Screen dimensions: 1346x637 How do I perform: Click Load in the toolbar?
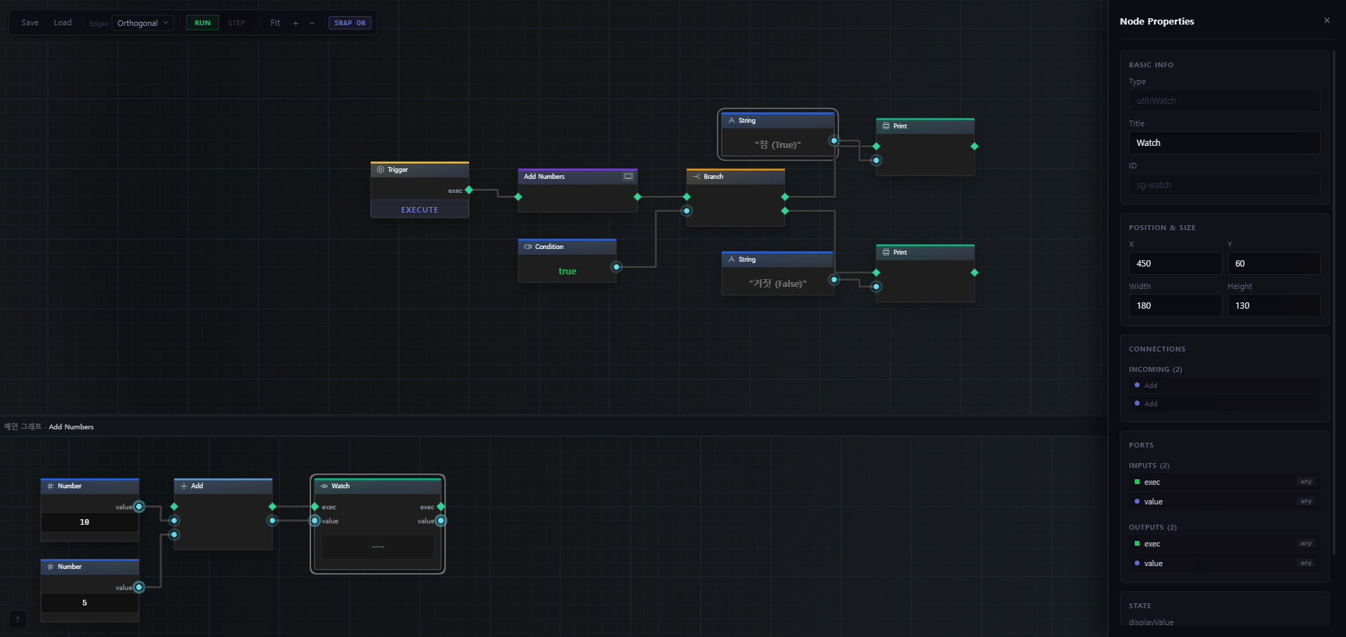(62, 23)
